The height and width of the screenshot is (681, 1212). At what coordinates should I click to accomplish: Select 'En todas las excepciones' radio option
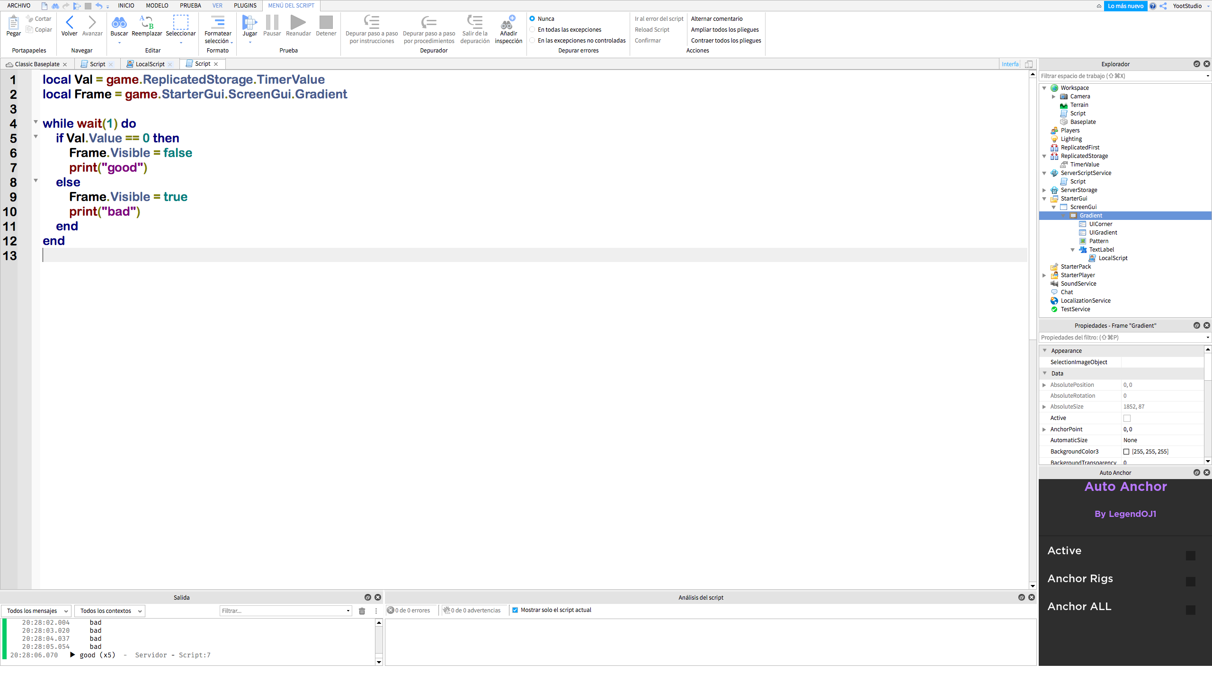pos(533,30)
